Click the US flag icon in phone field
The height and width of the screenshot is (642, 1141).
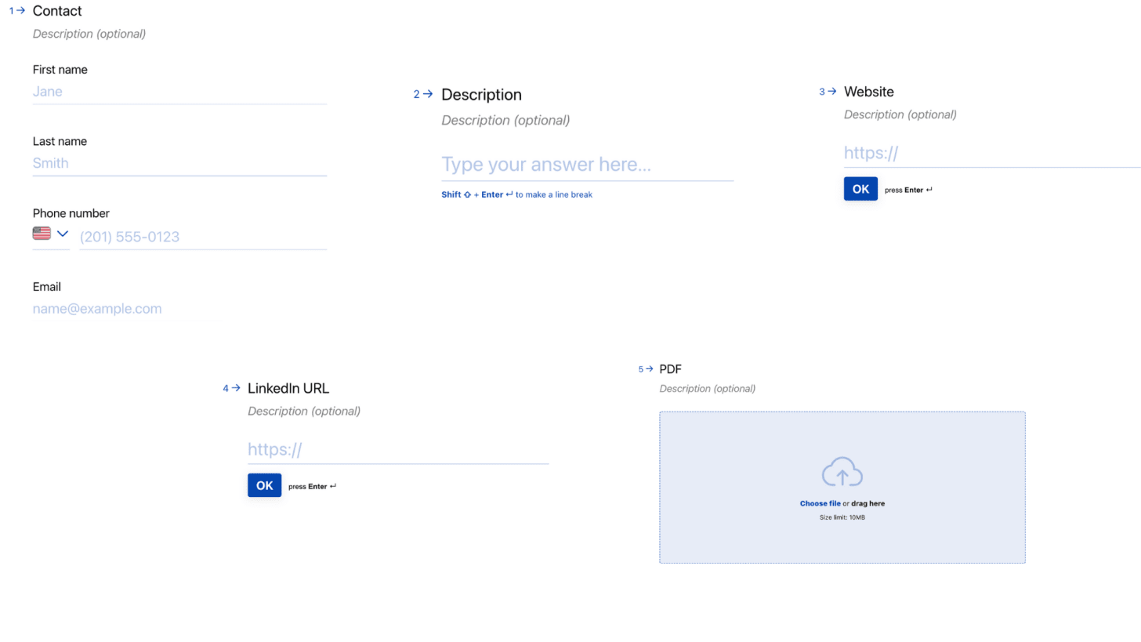pos(42,233)
